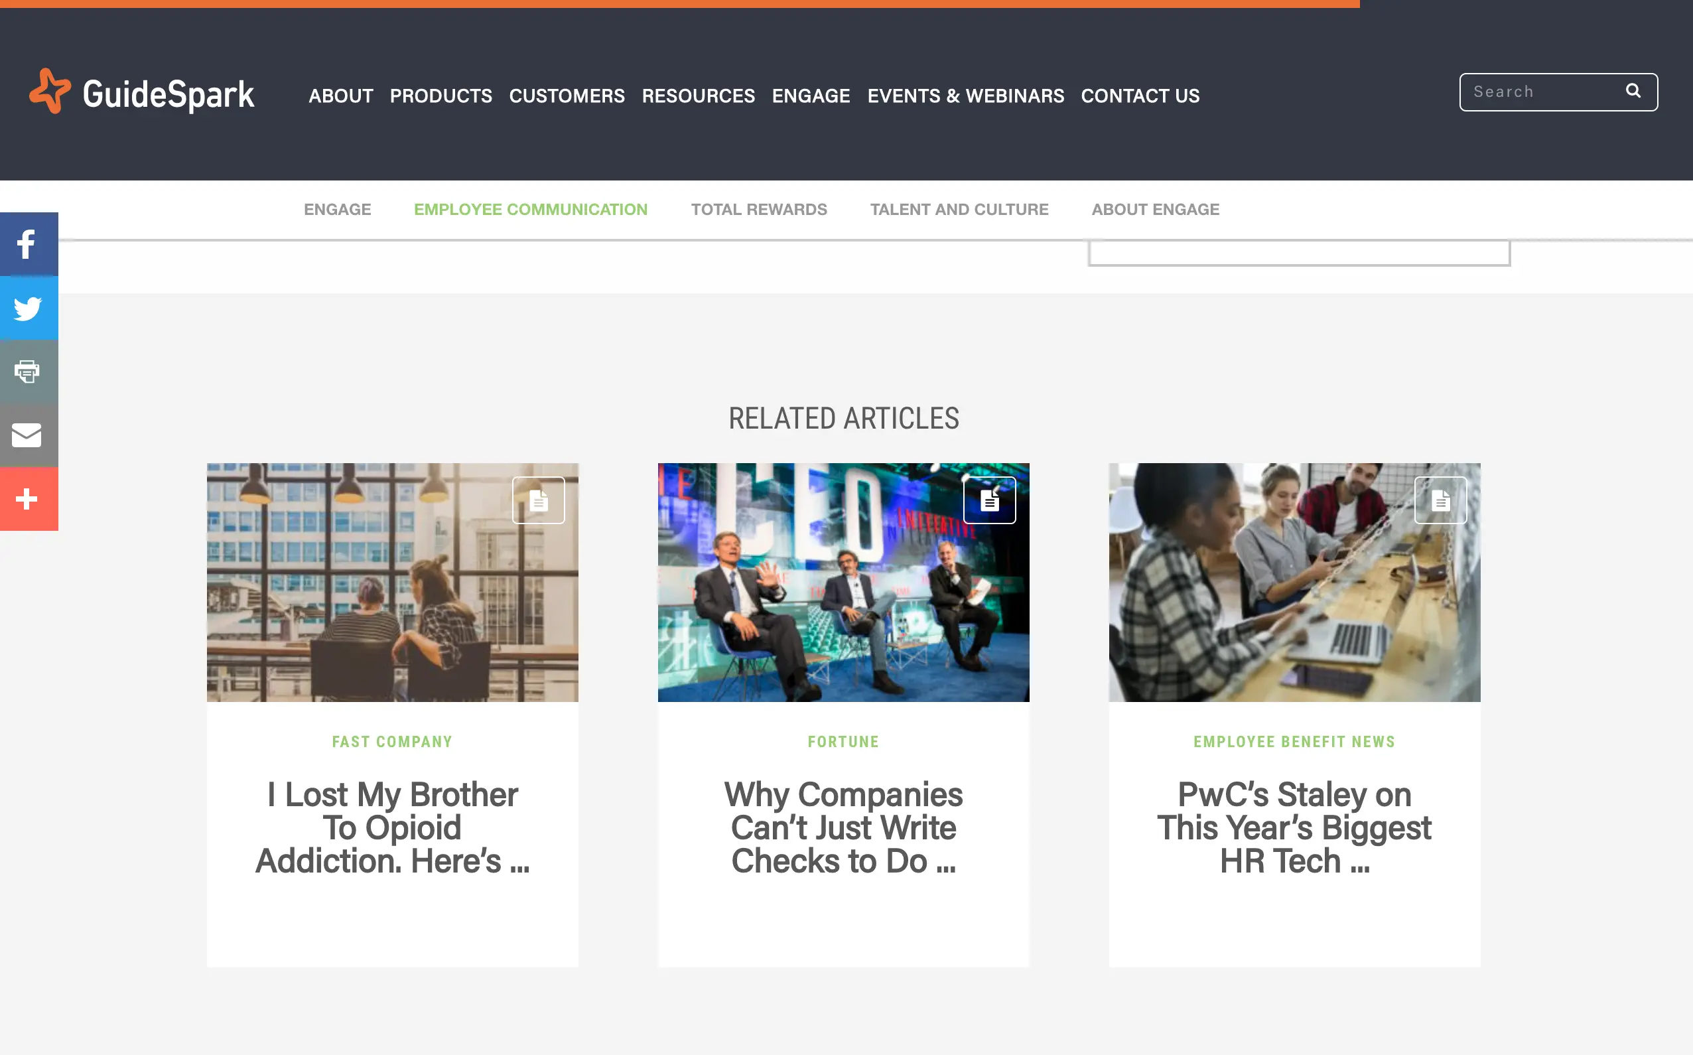Open the Resources menu item

(699, 96)
